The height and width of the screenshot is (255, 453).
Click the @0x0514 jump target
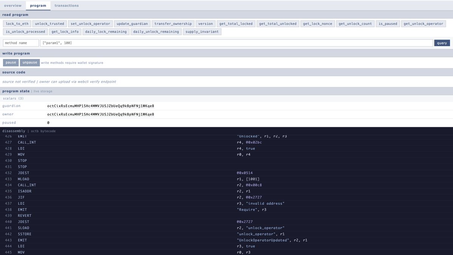pos(245,173)
